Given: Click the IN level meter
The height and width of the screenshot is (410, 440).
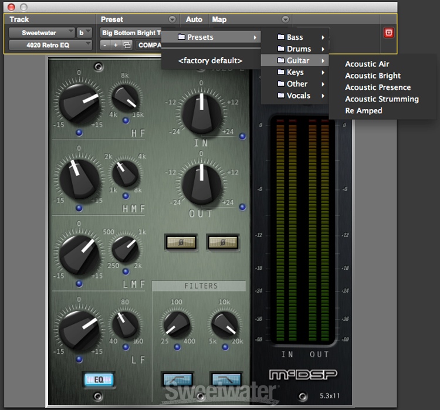Looking at the screenshot, I should (x=286, y=229).
